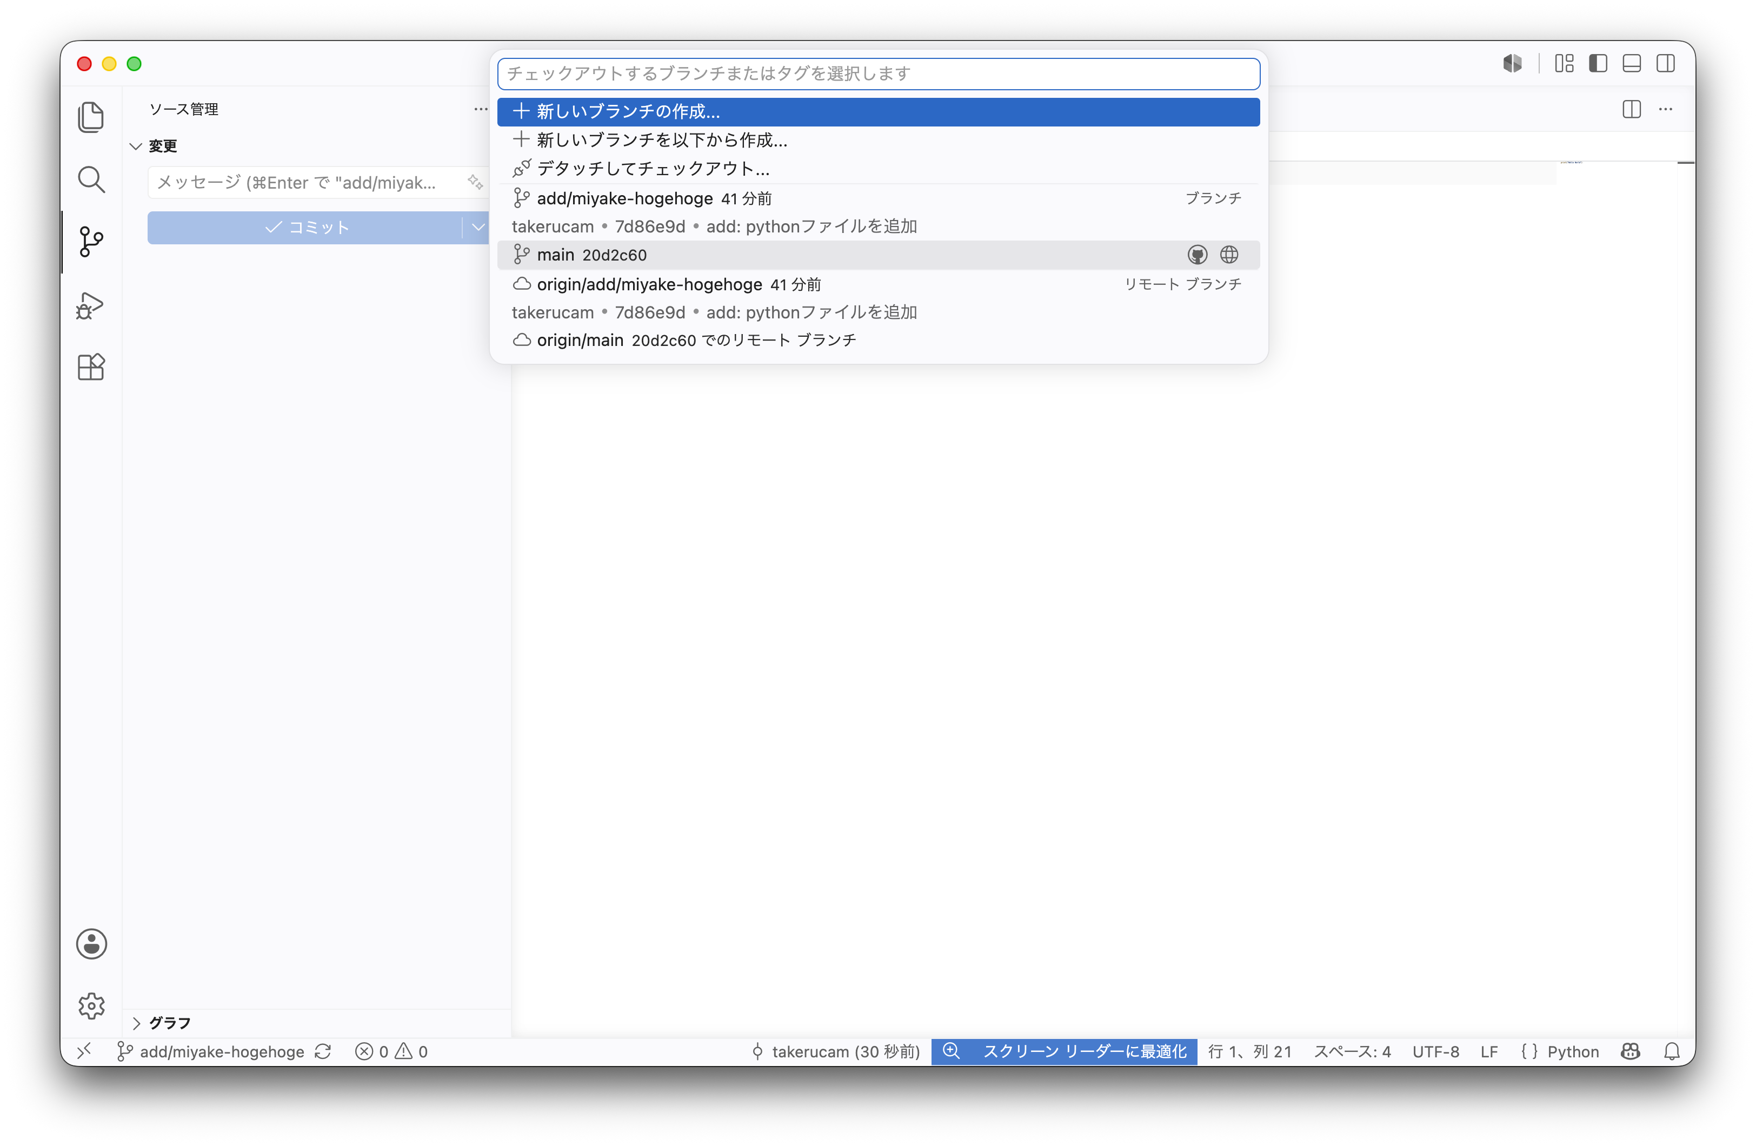Generate commit message with sparkle icon
This screenshot has width=1756, height=1146.
[x=475, y=182]
